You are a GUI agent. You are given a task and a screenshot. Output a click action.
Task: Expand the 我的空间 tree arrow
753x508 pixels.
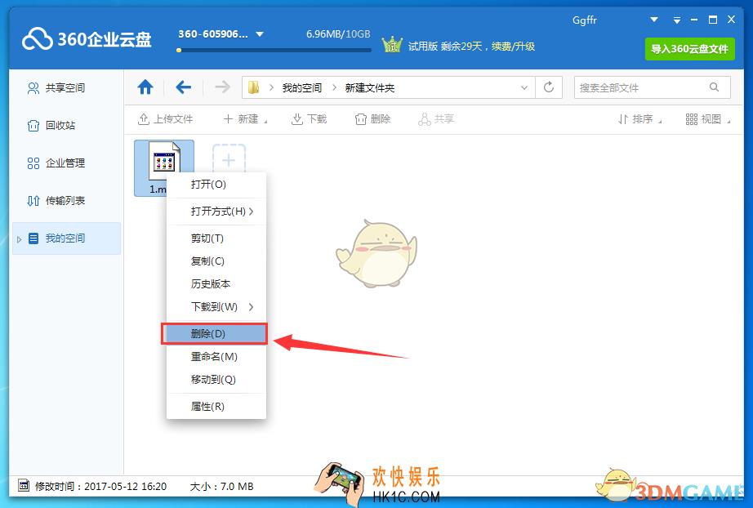(20, 239)
